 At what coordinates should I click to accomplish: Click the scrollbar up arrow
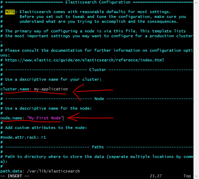click(196, 3)
